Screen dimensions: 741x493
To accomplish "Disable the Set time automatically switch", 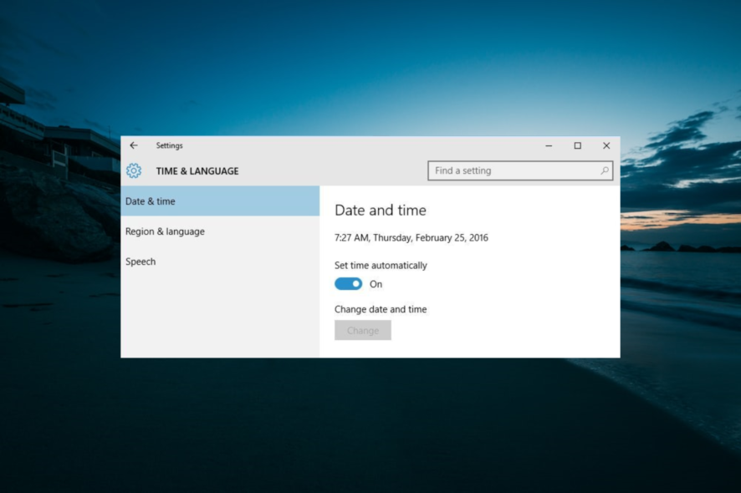I will click(x=348, y=284).
